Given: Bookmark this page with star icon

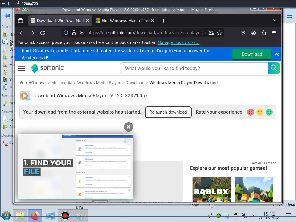Looking at the screenshot, I should click(219, 33).
